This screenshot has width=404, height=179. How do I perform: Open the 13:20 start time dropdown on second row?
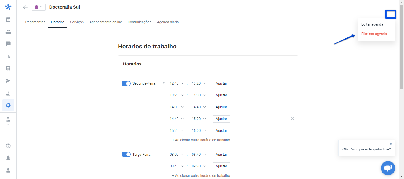pyautogui.click(x=177, y=95)
